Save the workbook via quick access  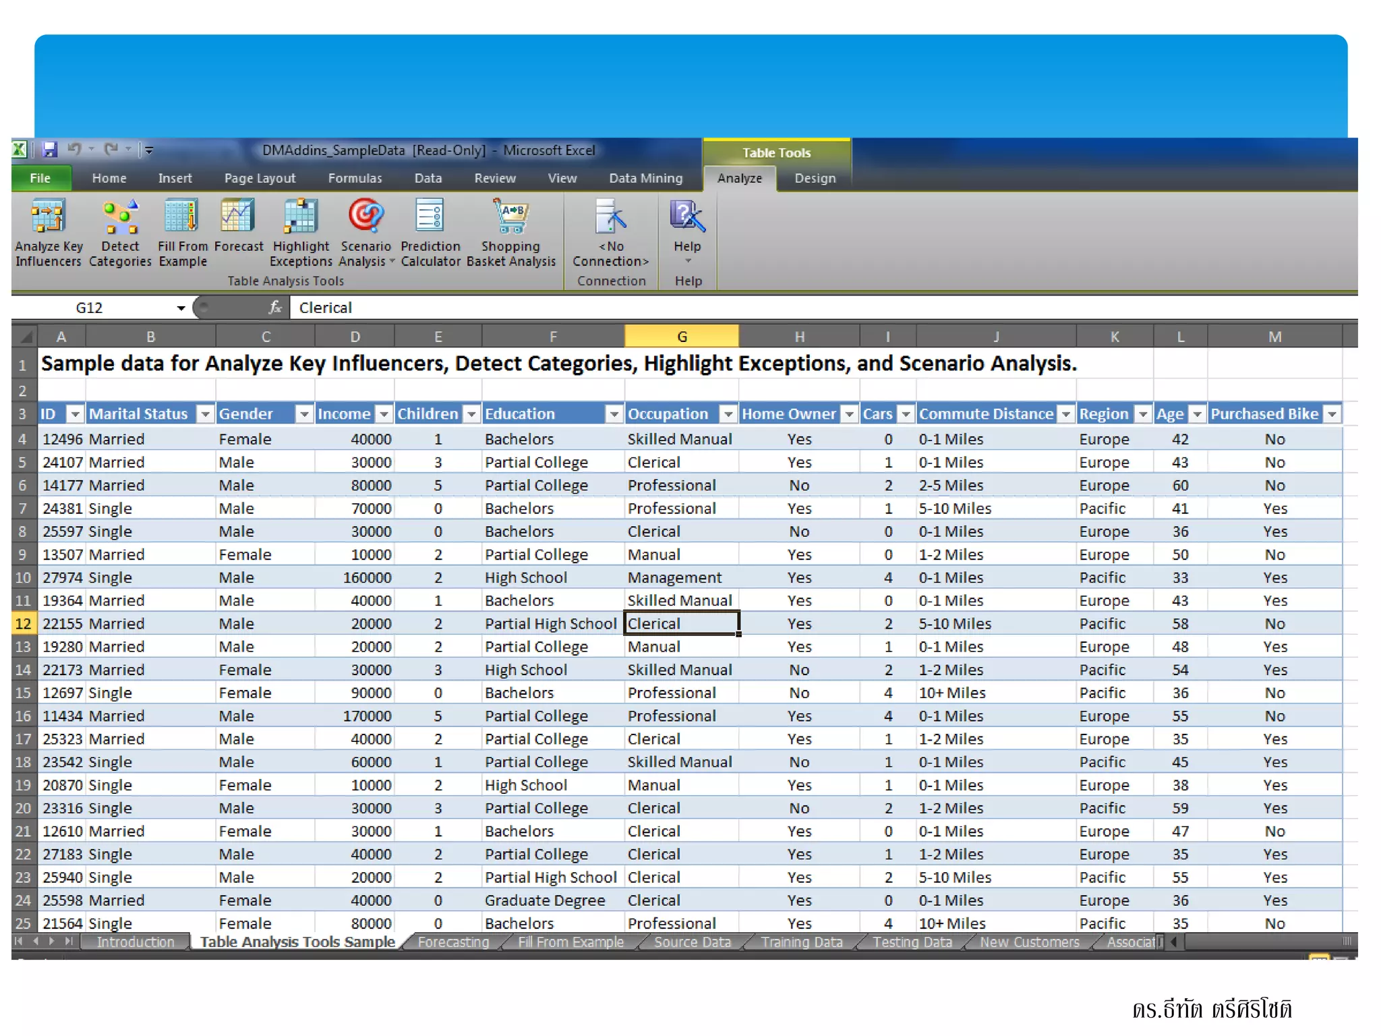point(50,150)
